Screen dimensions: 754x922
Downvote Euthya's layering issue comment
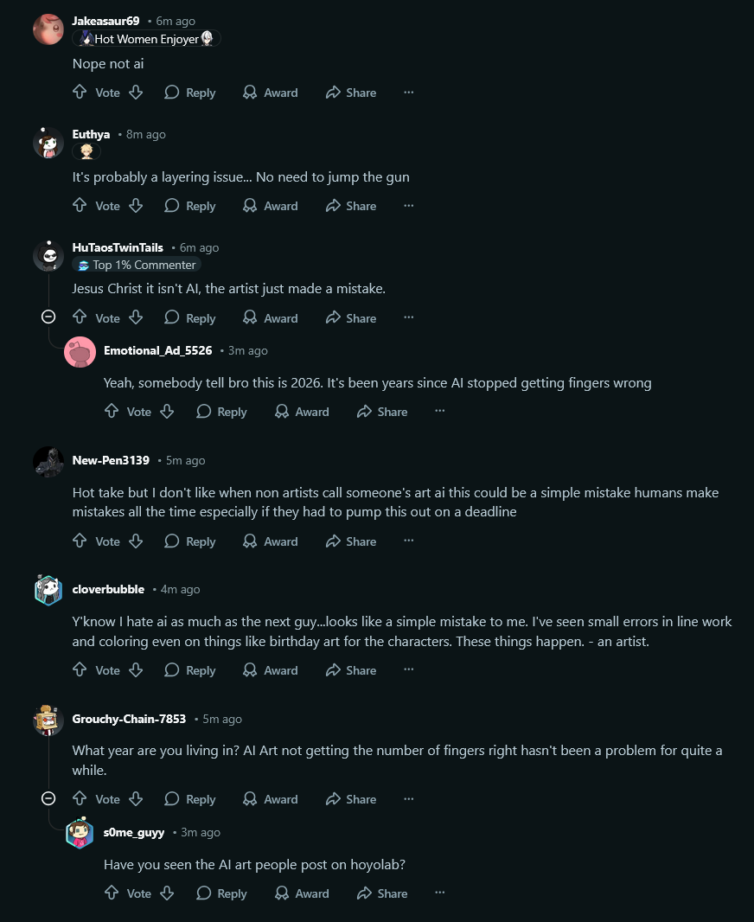tap(136, 206)
